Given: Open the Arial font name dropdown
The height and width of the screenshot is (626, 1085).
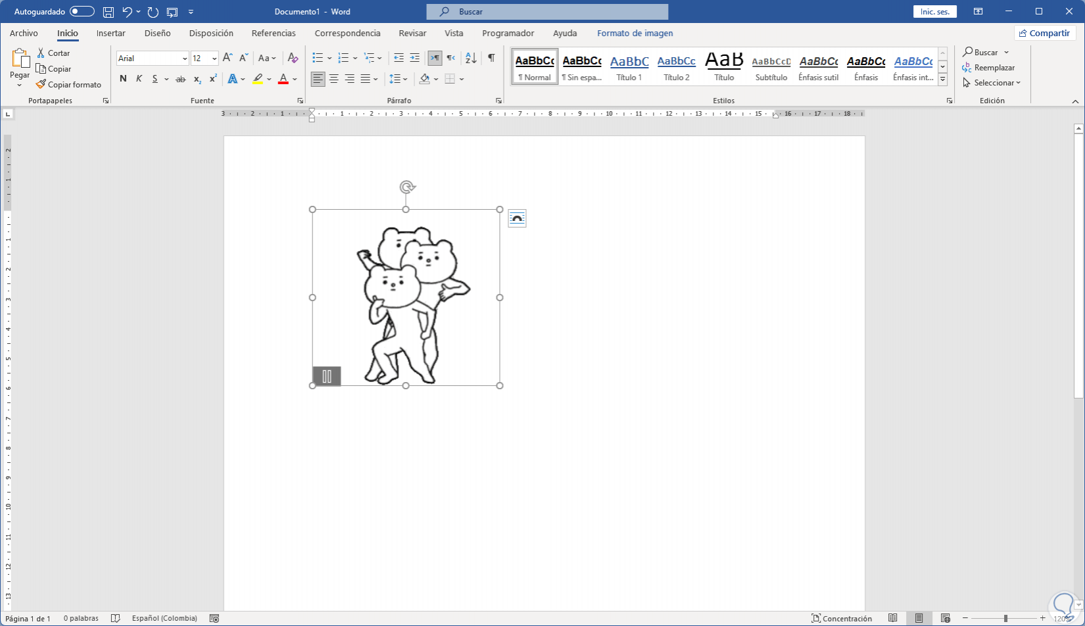Looking at the screenshot, I should tap(184, 59).
